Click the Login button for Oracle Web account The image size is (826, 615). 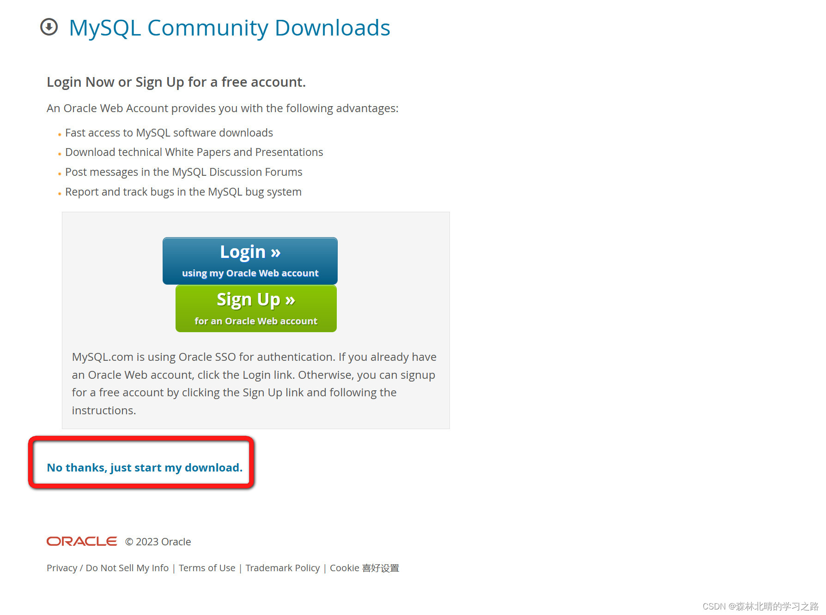[250, 261]
